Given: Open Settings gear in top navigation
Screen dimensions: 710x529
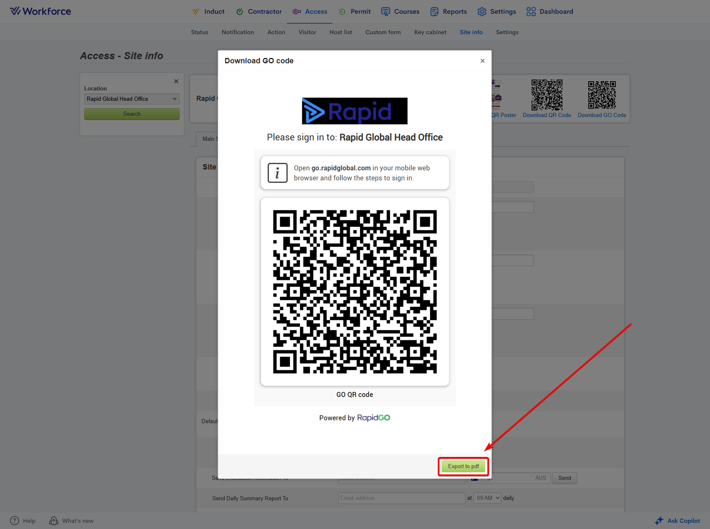Looking at the screenshot, I should tap(482, 12).
